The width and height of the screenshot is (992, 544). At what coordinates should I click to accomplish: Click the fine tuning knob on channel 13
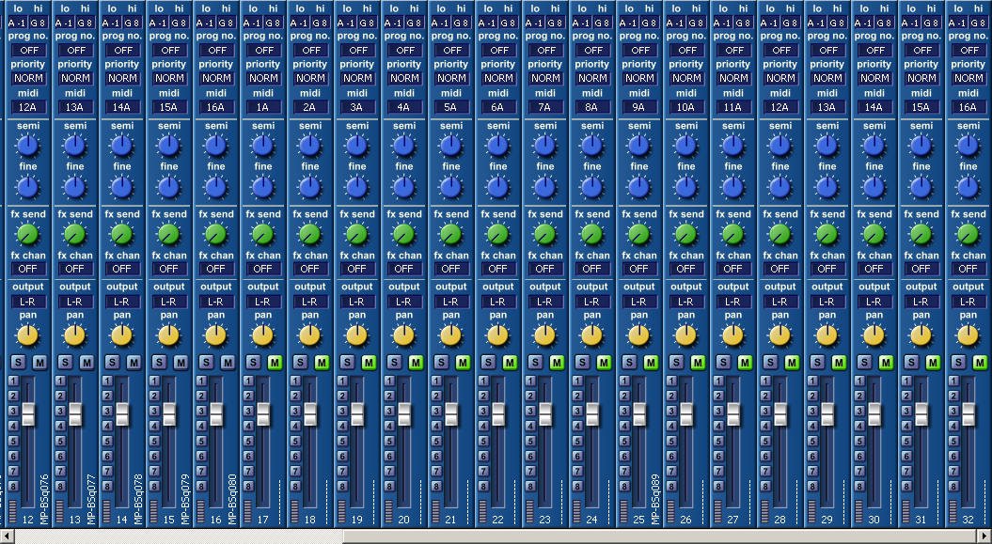pyautogui.click(x=74, y=187)
